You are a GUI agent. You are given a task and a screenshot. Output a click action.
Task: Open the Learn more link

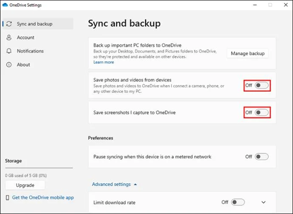[104, 62]
